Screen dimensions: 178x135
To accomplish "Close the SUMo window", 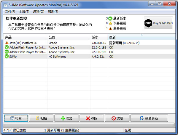I will point(169,4).
